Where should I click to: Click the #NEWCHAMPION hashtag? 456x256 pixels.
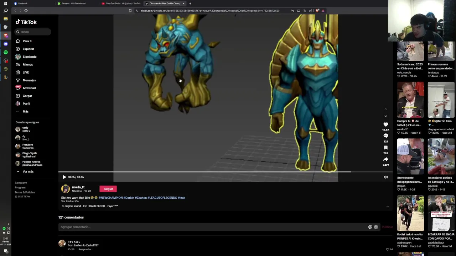coord(110,198)
